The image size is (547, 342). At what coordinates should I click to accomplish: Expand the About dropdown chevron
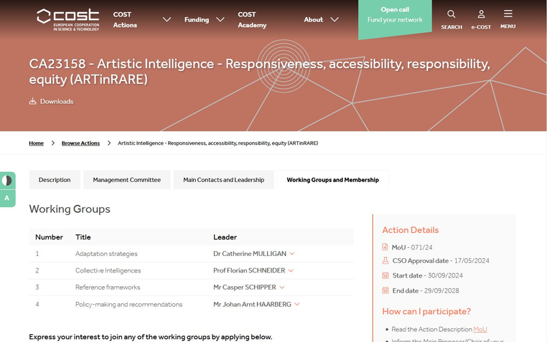tap(335, 19)
